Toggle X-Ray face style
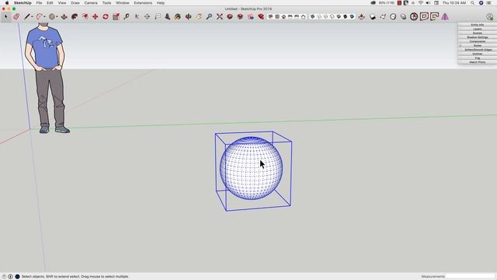Image resolution: width=497 pixels, height=280 pixels. [x=312, y=16]
